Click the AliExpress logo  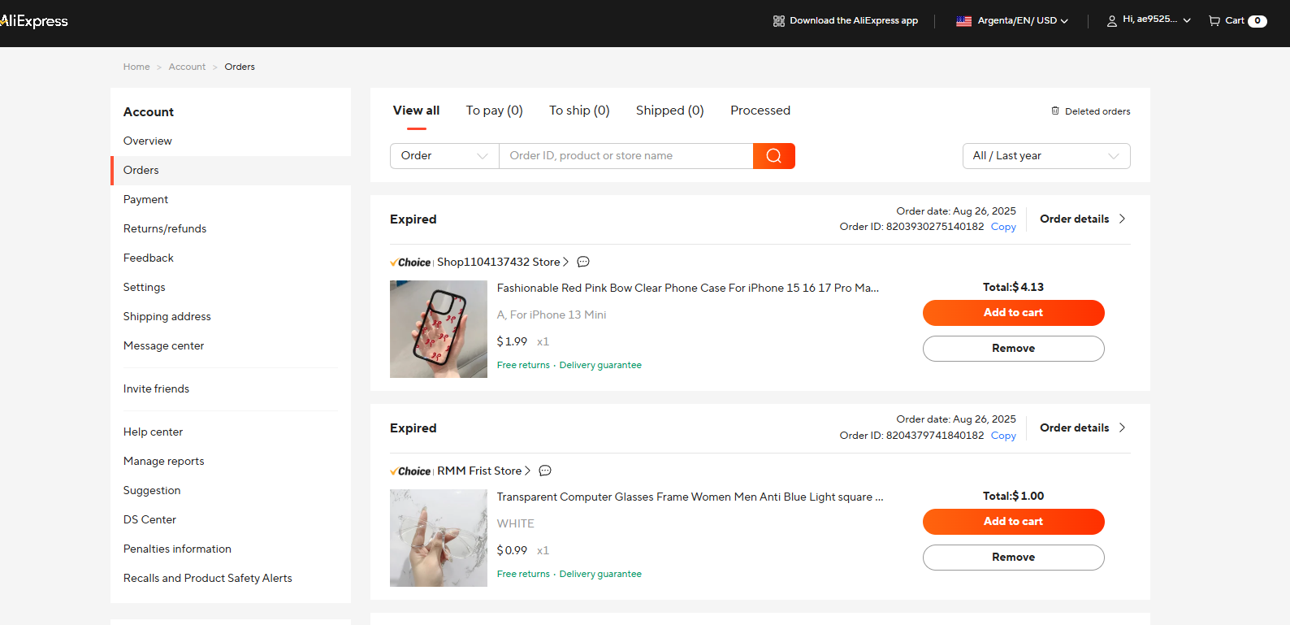[x=34, y=21]
